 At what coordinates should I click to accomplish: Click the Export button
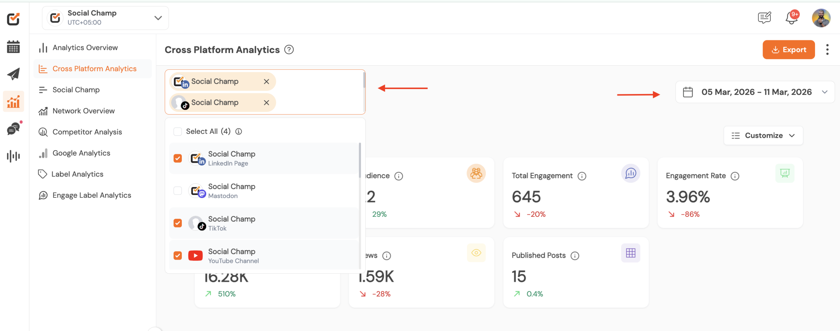click(x=788, y=50)
